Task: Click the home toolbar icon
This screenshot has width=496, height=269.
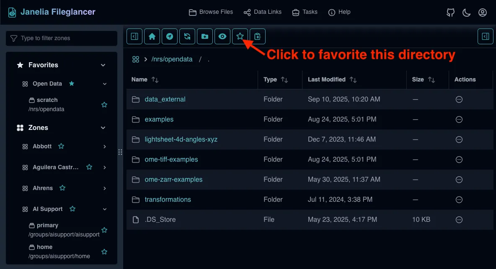Action: click(x=152, y=36)
